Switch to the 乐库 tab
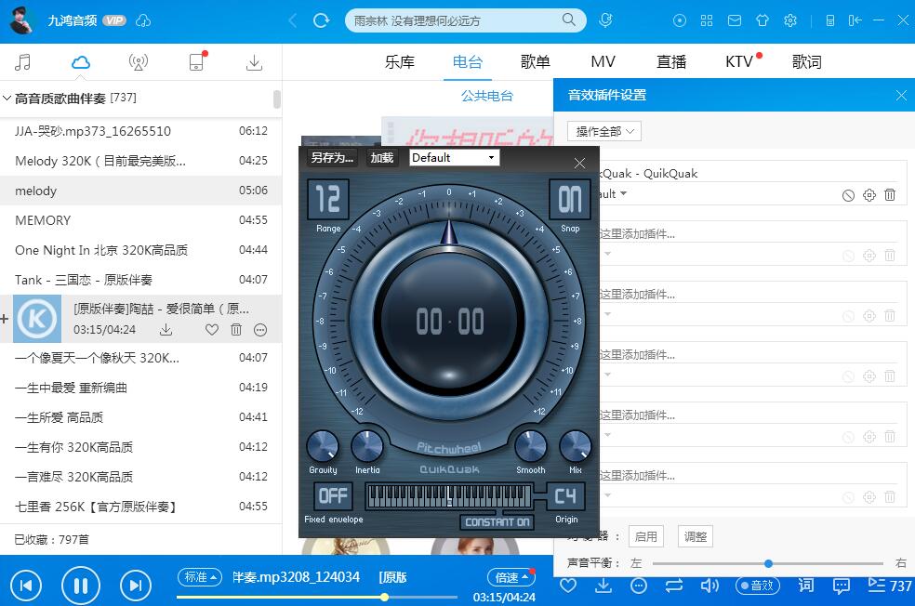The height and width of the screenshot is (606, 915). [400, 62]
